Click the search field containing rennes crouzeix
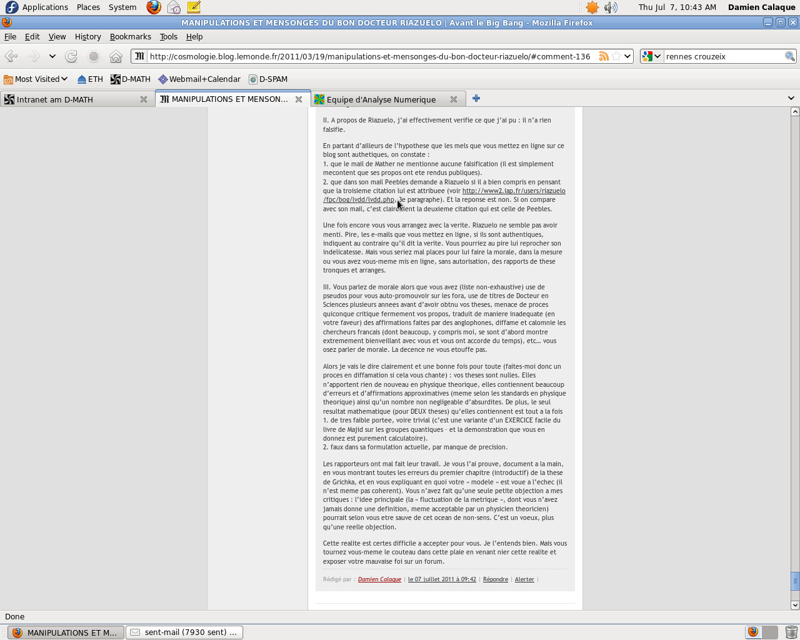Viewport: 800px width, 640px height. 722,56
